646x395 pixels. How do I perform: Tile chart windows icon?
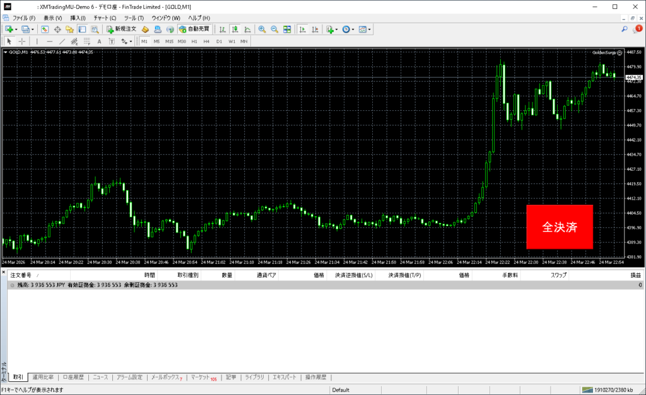coord(287,29)
